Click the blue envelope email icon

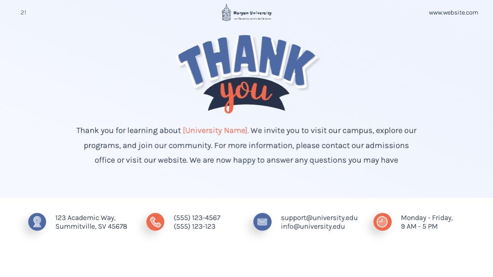pos(262,222)
